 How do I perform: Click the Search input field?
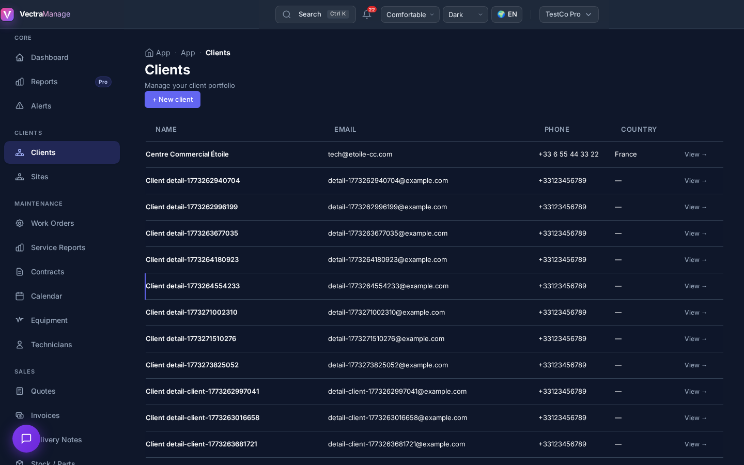(316, 14)
